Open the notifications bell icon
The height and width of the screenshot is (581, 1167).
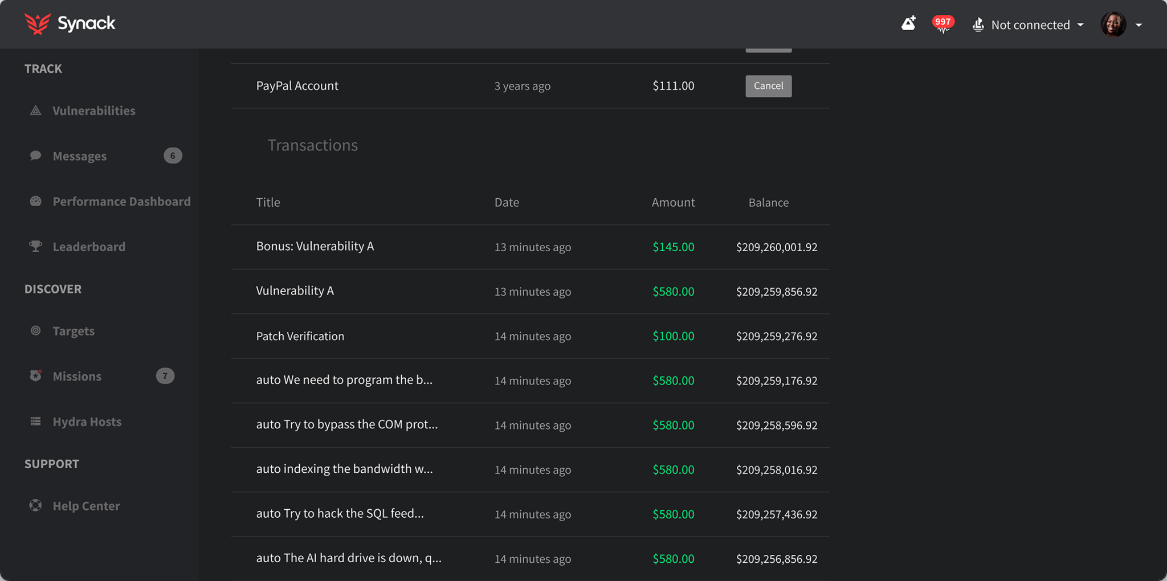point(908,24)
